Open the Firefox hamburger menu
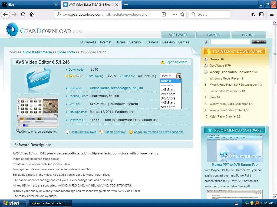Viewport: 277px width, 207px height. 272,14
